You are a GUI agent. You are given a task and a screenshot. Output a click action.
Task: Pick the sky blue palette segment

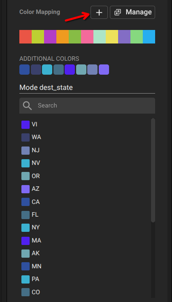[149, 37]
